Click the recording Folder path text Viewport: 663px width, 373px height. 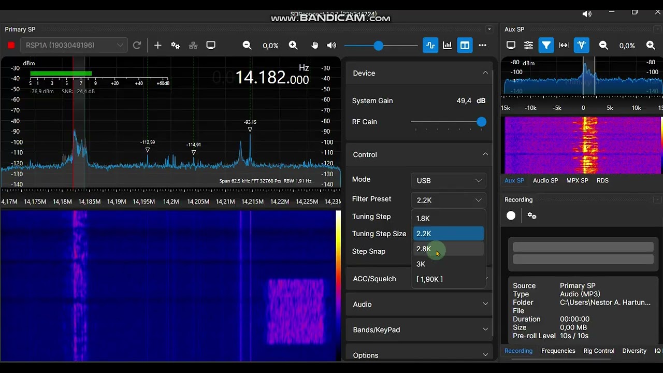coord(605,303)
